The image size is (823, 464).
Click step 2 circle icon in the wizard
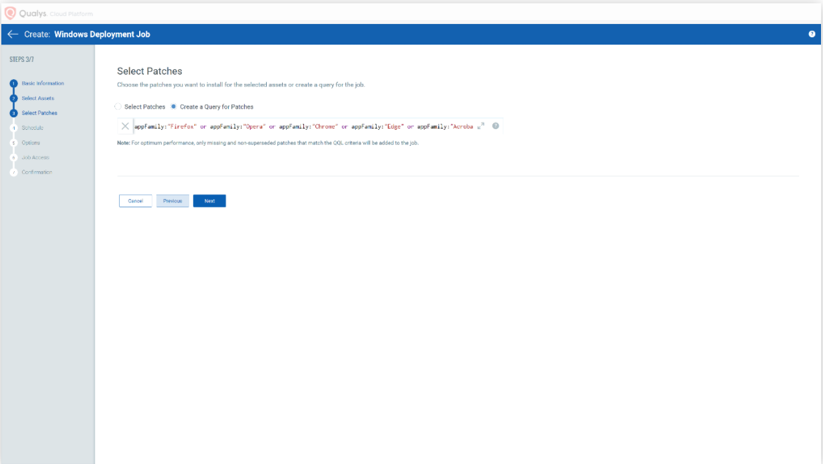[x=13, y=99]
